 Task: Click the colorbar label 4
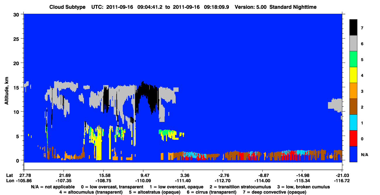click(x=362, y=75)
